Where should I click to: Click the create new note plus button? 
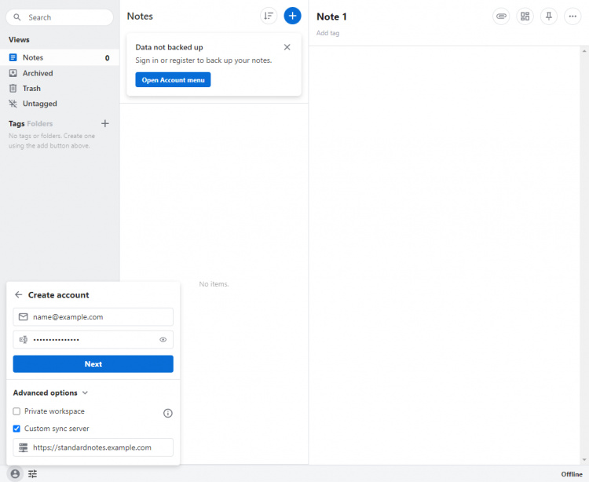coord(292,16)
